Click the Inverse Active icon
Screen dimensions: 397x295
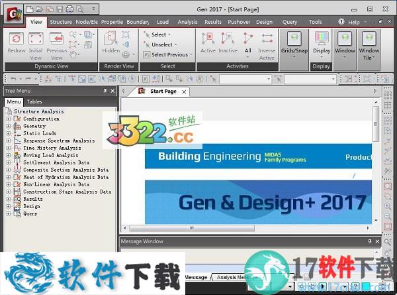(x=267, y=43)
